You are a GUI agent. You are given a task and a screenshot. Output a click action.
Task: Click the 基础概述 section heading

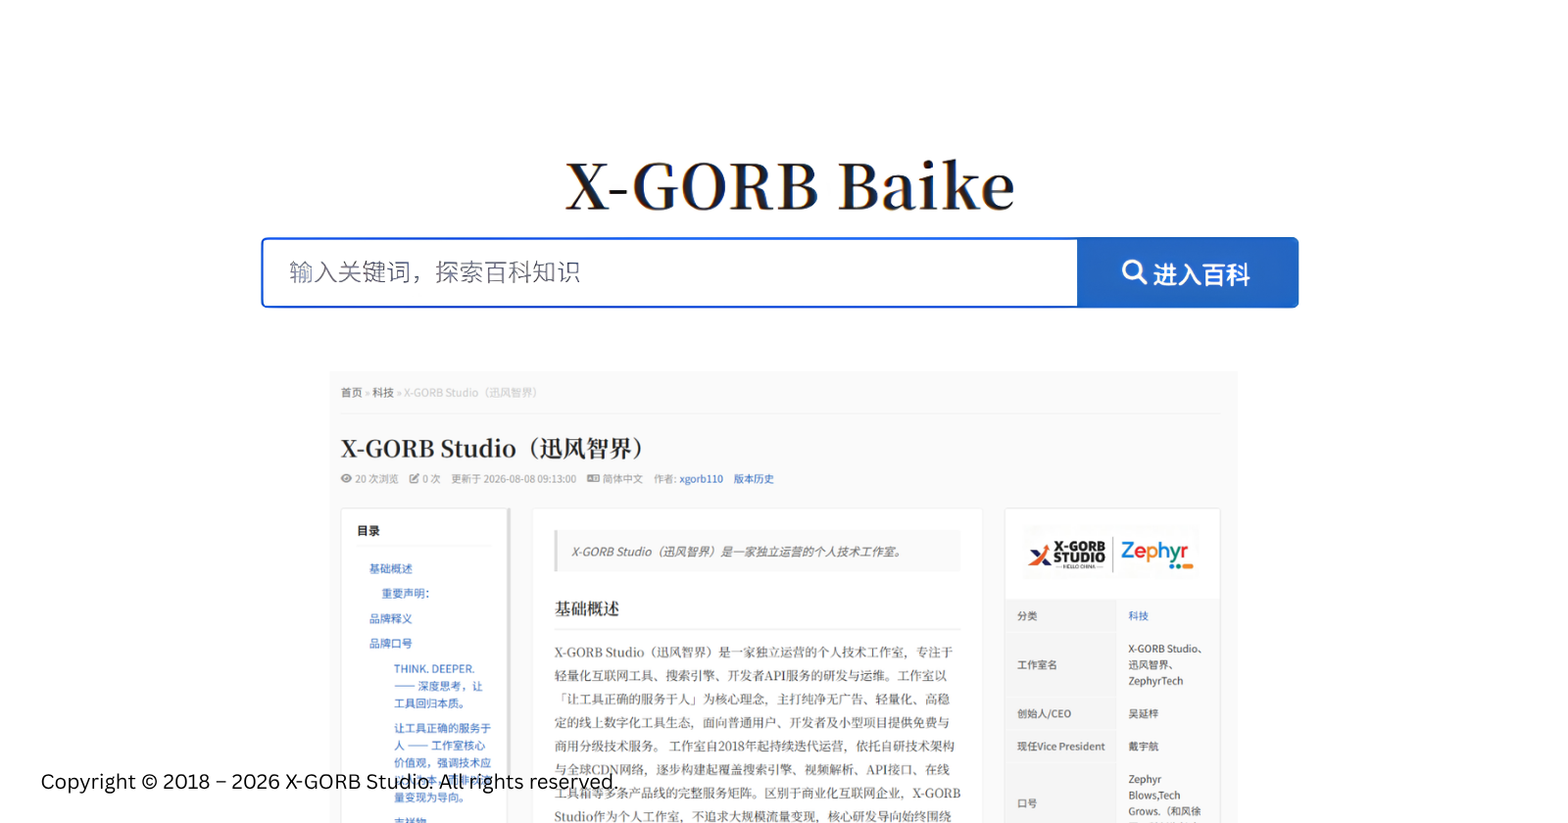587,609
